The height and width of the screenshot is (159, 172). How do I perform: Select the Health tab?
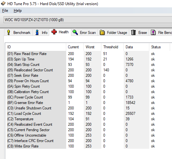(x=60, y=32)
